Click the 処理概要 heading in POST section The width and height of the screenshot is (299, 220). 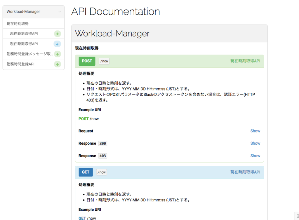coord(86,74)
